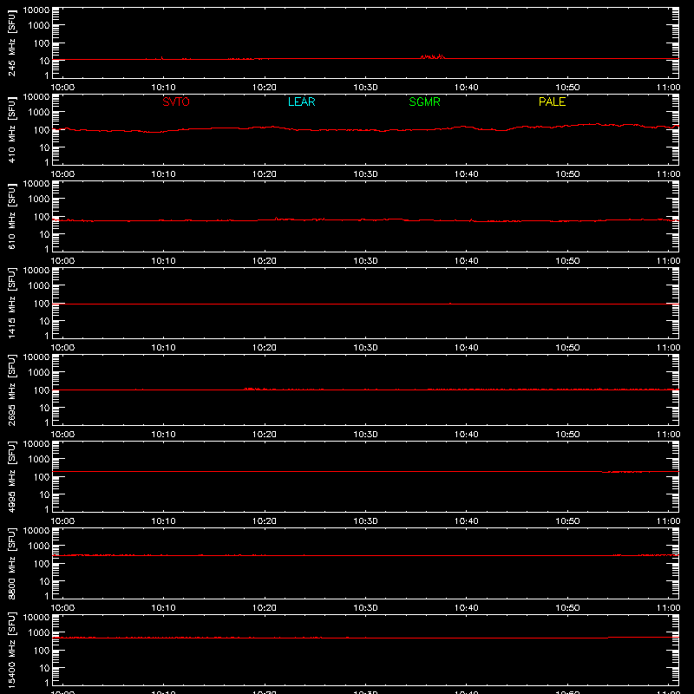Click 11:00 time label beneath 4995 MHz plot

pyautogui.click(x=668, y=521)
